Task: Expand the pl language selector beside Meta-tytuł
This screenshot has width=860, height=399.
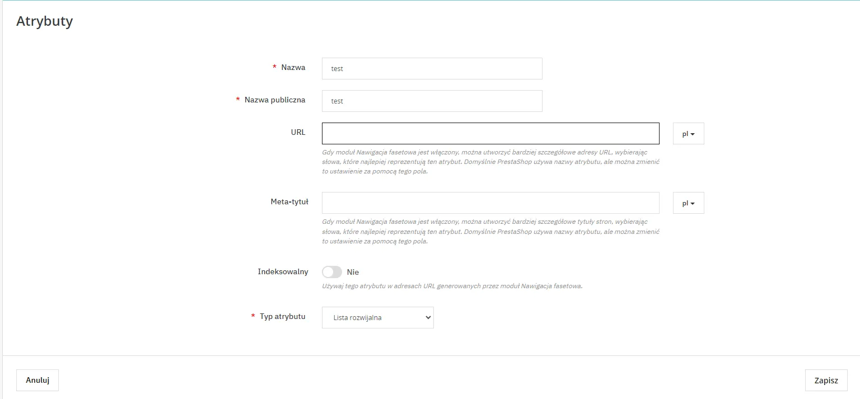Action: pos(688,204)
